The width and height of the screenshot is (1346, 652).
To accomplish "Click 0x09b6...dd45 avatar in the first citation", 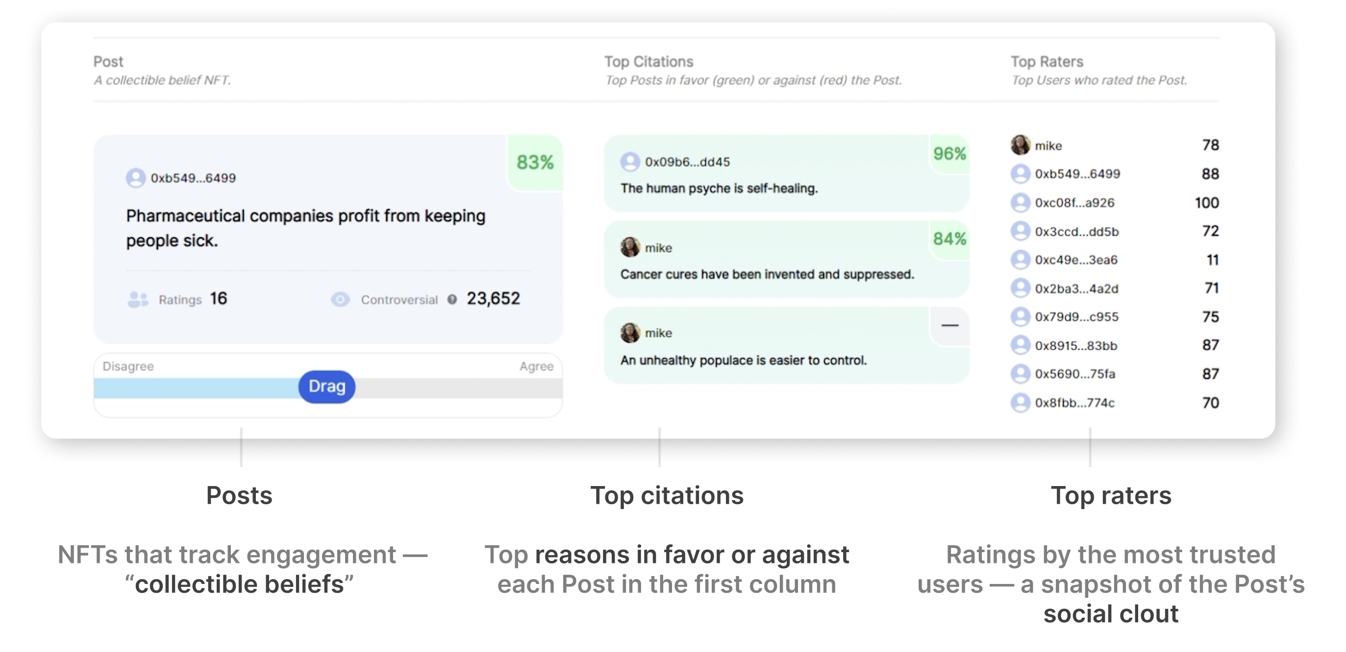I will pyautogui.click(x=630, y=162).
